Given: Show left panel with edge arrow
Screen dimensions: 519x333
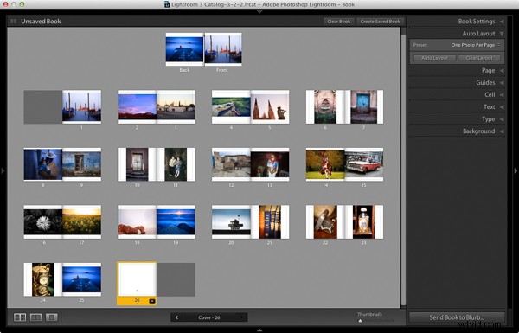Looking at the screenshot, I should 3,170.
